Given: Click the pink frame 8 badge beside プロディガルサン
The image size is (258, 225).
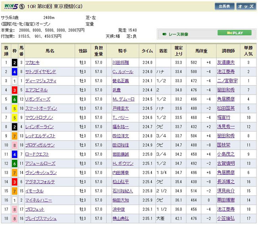Looking at the screenshot, I should (x=15, y=145).
